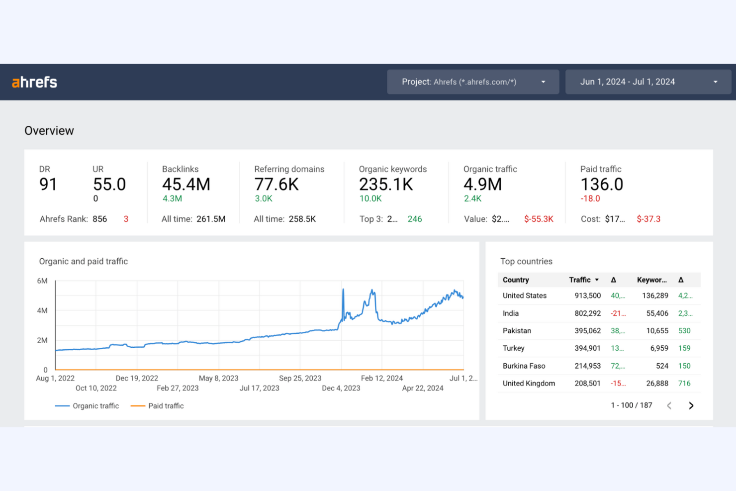Click the Ahrefs Rank 856 value
The height and width of the screenshot is (491, 736).
[x=100, y=219]
